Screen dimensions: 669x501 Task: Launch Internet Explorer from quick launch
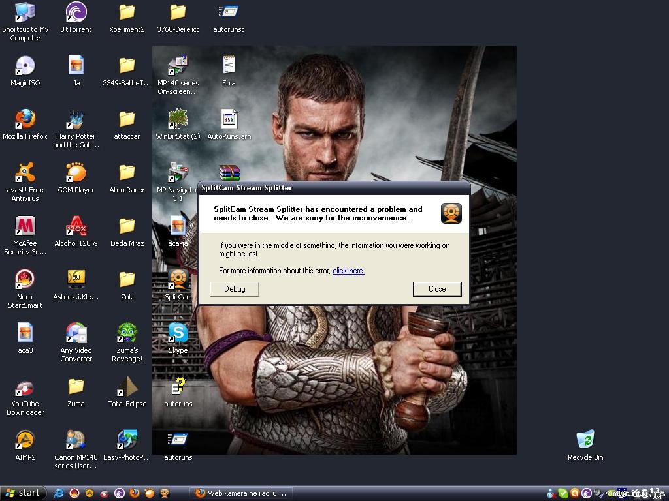59,493
